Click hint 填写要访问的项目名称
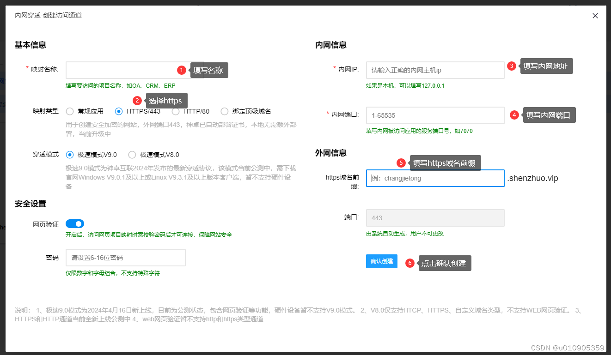 121,86
